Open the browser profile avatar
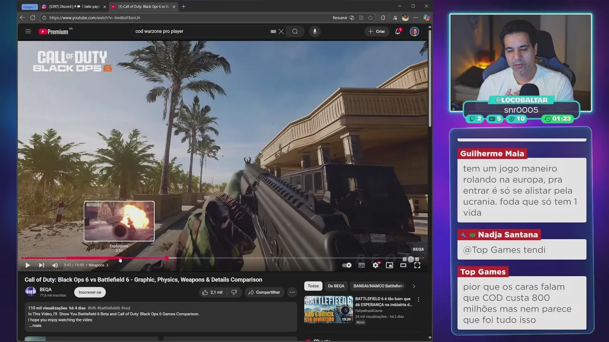The image size is (609, 342). coord(405,18)
